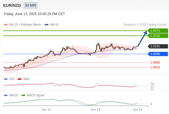Click the 9MA red legend marker
Screen dimensions: 169x114
[19, 79]
